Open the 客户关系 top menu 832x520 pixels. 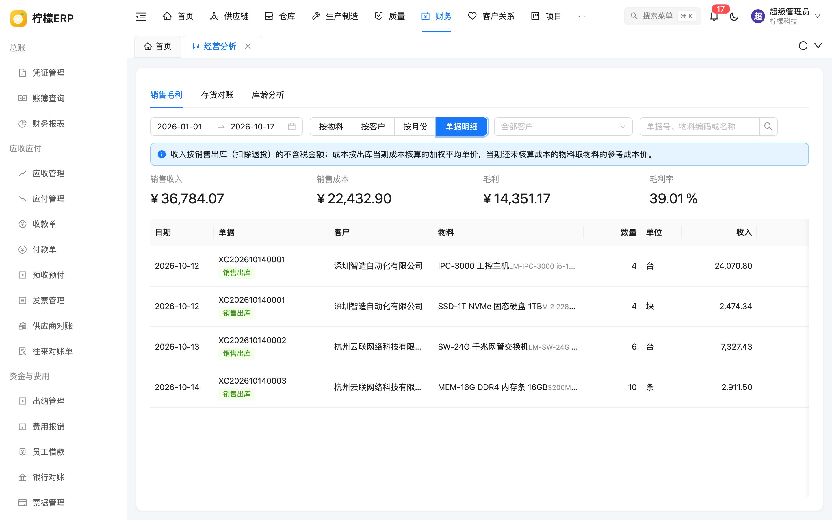pyautogui.click(x=491, y=16)
